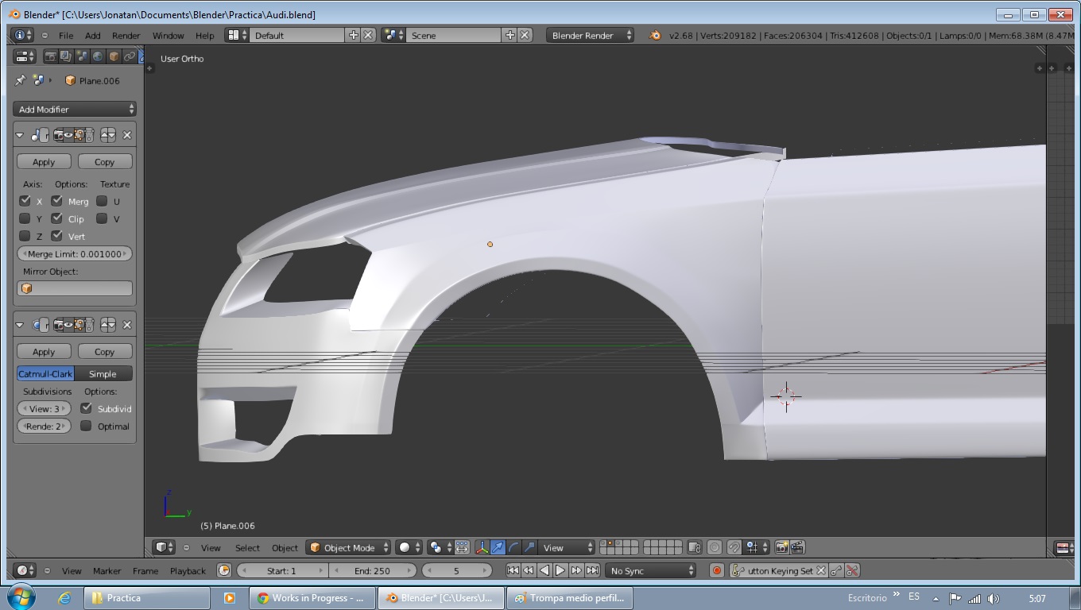Open the Select menu in viewport header
This screenshot has height=610, width=1081.
click(247, 547)
